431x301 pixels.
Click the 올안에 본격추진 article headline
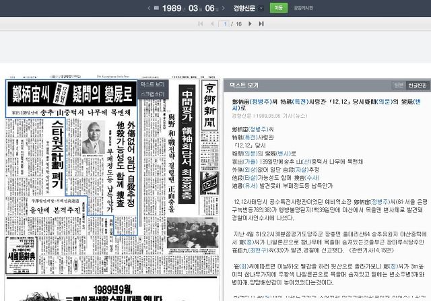(x=56, y=210)
